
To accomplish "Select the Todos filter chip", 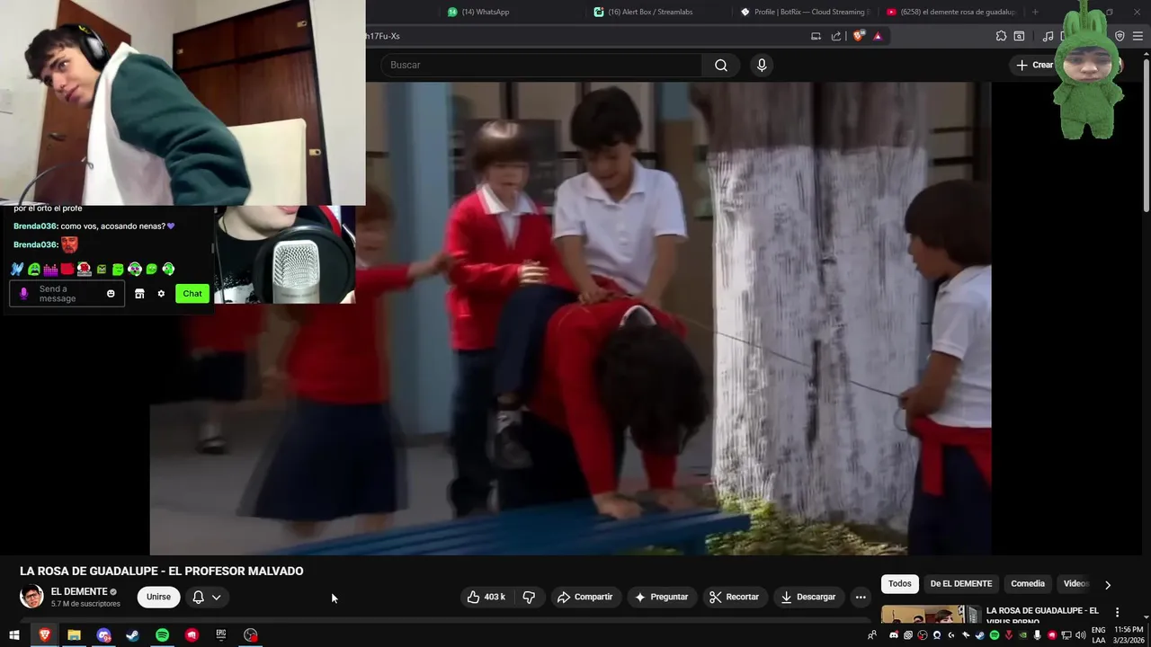I will point(900,584).
